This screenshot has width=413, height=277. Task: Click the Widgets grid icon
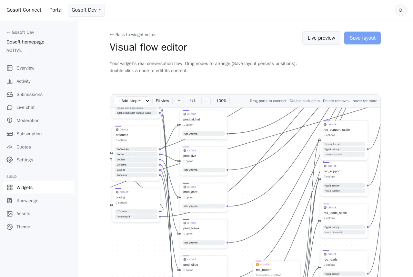point(10,187)
